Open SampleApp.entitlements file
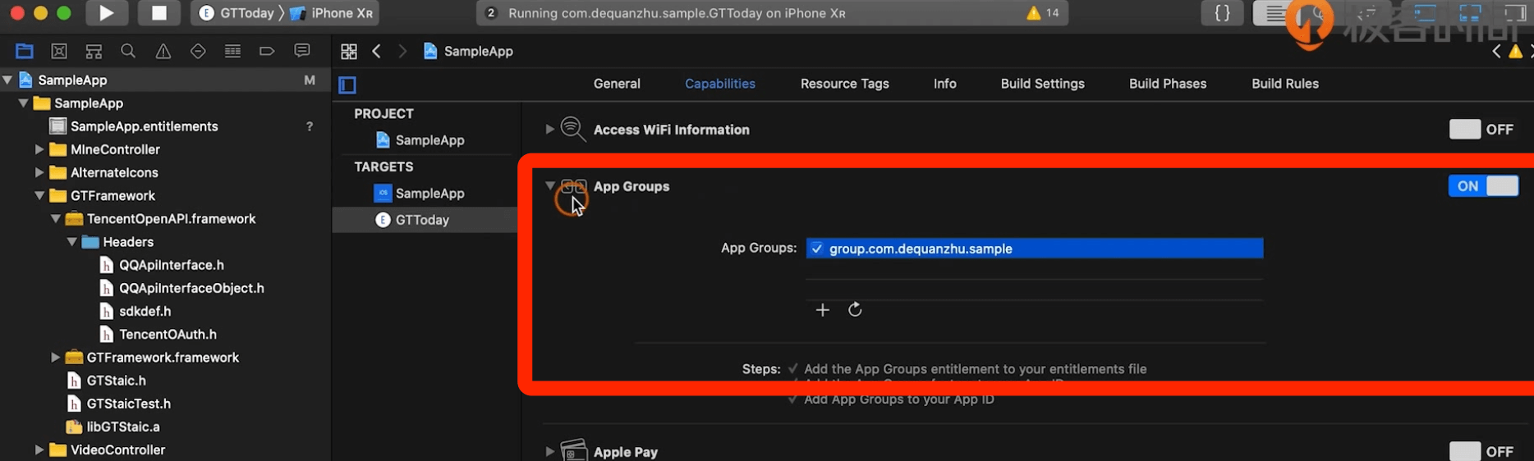Viewport: 1534px width, 461px height. click(x=135, y=126)
